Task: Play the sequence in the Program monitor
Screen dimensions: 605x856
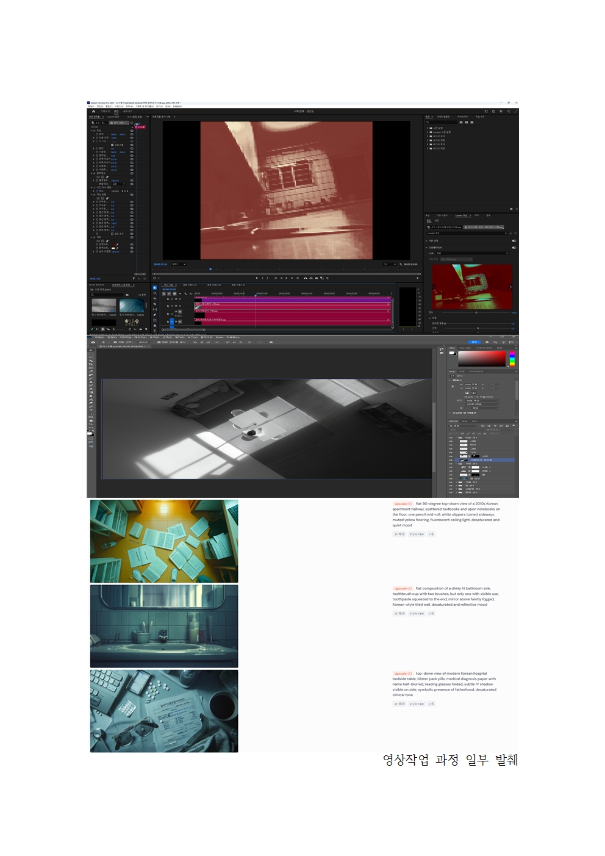Action: 287,278
